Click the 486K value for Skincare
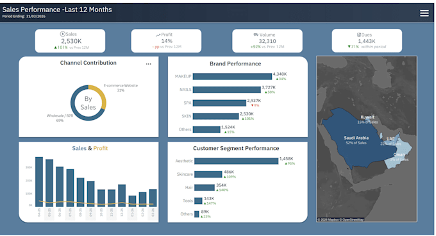The image size is (436, 236). point(229,172)
